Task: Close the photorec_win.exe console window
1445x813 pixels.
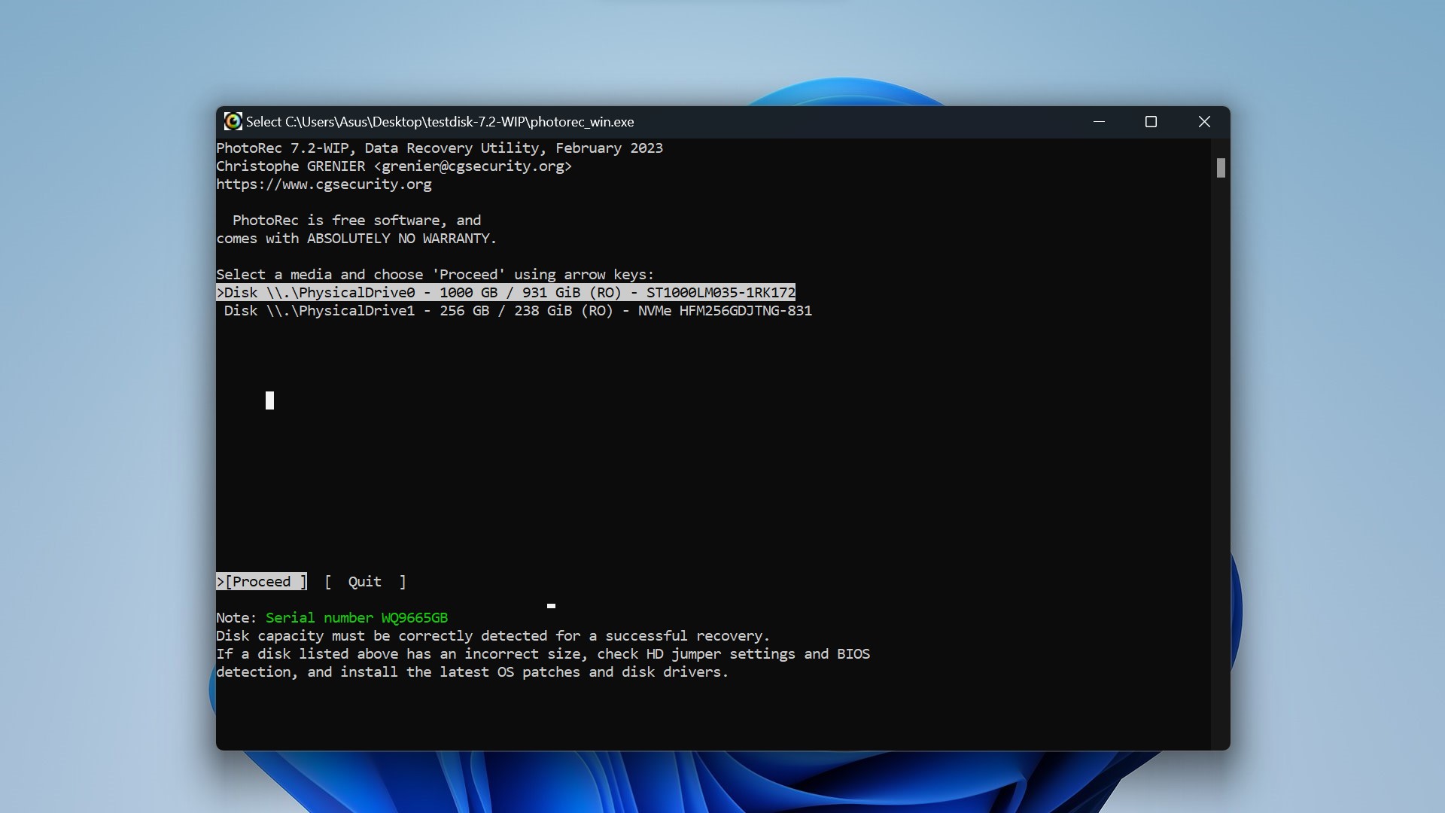Action: click(1204, 122)
